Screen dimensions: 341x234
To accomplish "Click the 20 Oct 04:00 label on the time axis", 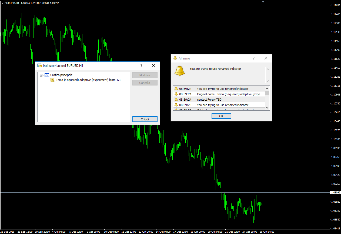I will pyautogui.click(x=216, y=232).
